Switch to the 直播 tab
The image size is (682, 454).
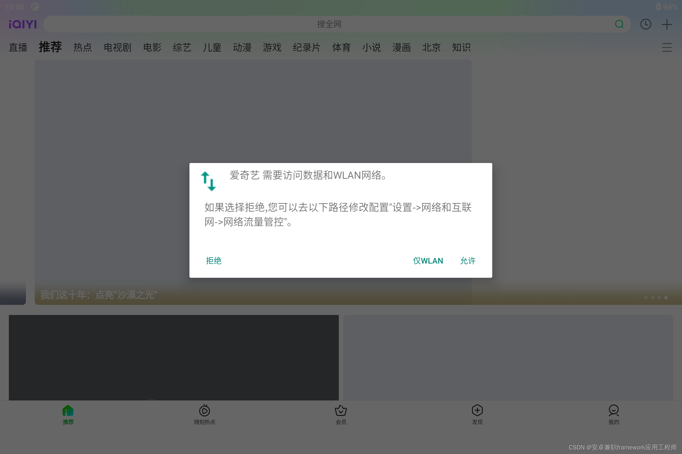(x=18, y=48)
